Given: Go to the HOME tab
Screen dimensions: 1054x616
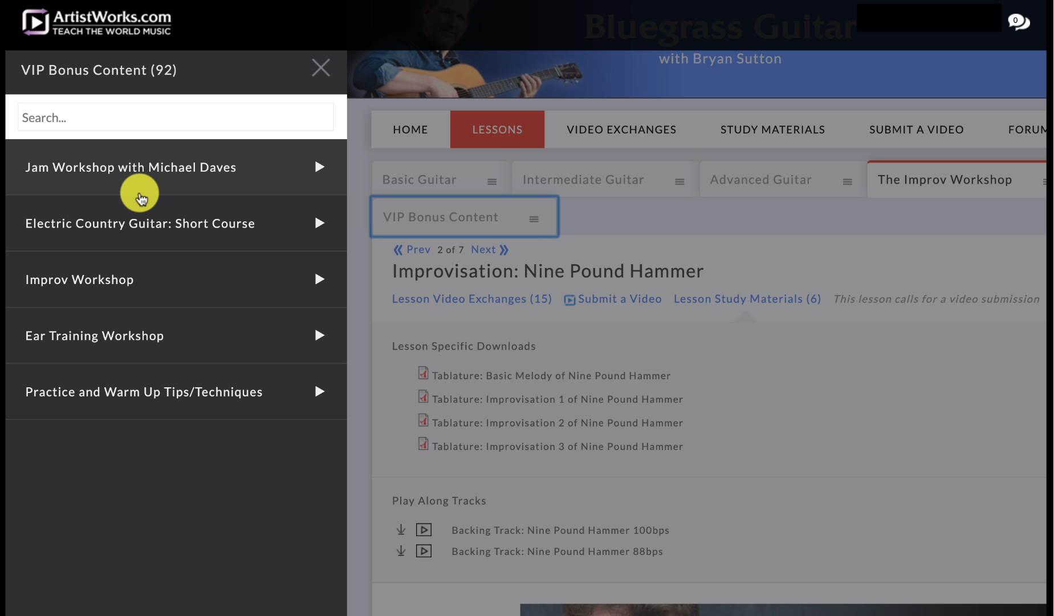Looking at the screenshot, I should [410, 129].
